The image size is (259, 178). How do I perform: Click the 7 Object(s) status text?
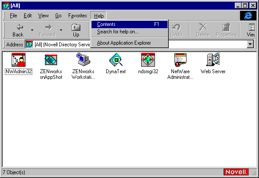coord(14,172)
